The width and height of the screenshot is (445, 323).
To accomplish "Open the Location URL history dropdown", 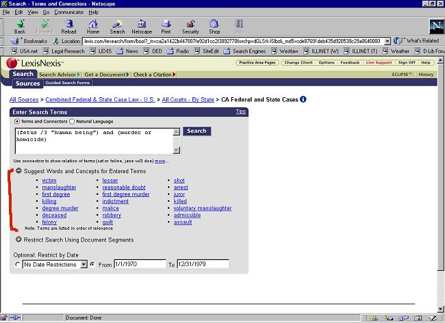I will coord(387,41).
